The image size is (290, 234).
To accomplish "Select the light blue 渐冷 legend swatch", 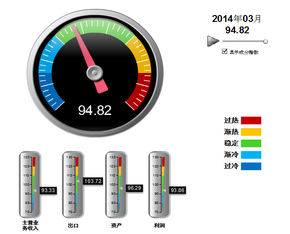I will (x=251, y=155).
